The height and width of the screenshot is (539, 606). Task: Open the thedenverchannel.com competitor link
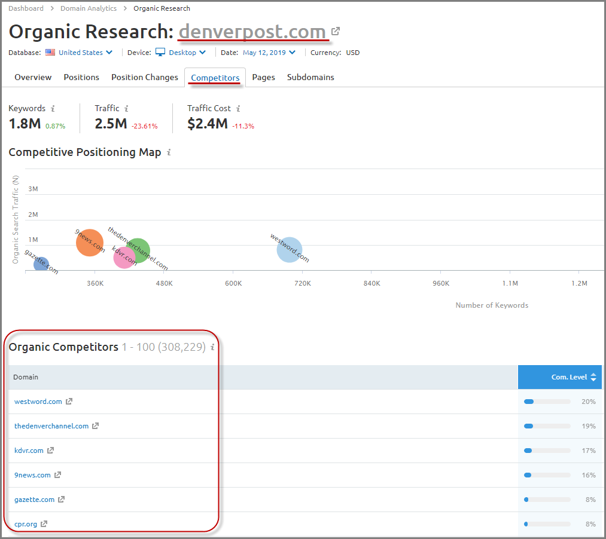[x=51, y=426]
